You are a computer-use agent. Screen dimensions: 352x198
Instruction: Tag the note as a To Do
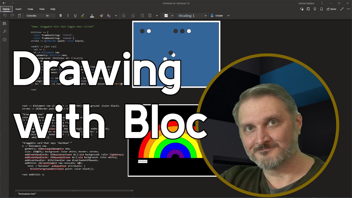point(166,16)
